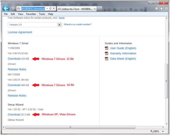Click 'Where's my model number?' link
Image resolution: width=170 pixels, height=135 pixels.
pos(78,24)
